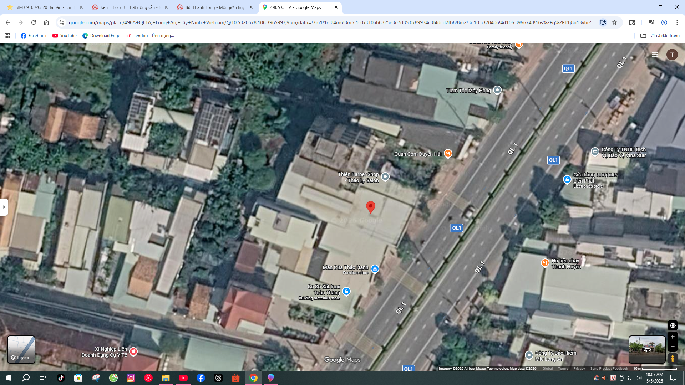Click Send Product Feedback link
The height and width of the screenshot is (385, 685).
click(x=609, y=369)
